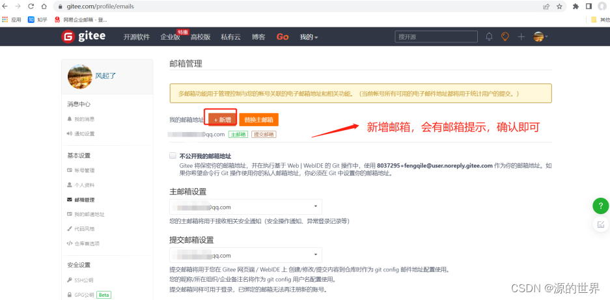Reload the page with the refresh icon
The image size is (610, 300).
coord(31,7)
